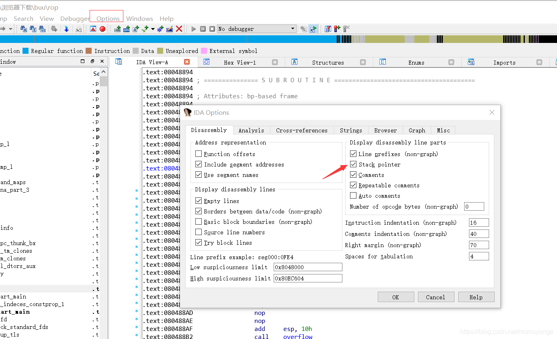Screen dimensions: 557x339
Task: Click the Regular function blue color swatch
Action: click(26, 51)
